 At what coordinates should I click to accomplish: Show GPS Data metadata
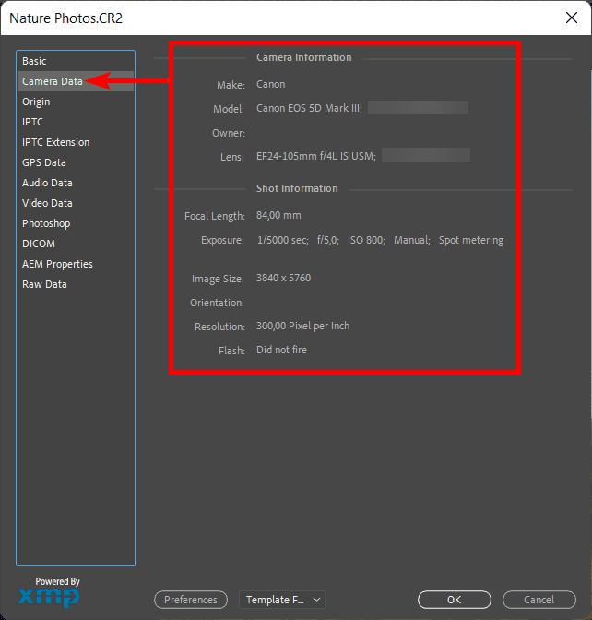43,162
